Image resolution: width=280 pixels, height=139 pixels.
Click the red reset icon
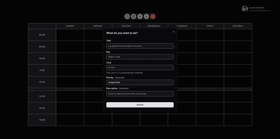coord(153,17)
